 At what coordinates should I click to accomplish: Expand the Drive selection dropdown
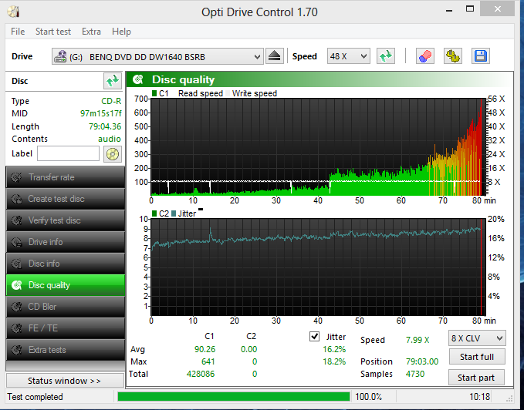click(157, 56)
